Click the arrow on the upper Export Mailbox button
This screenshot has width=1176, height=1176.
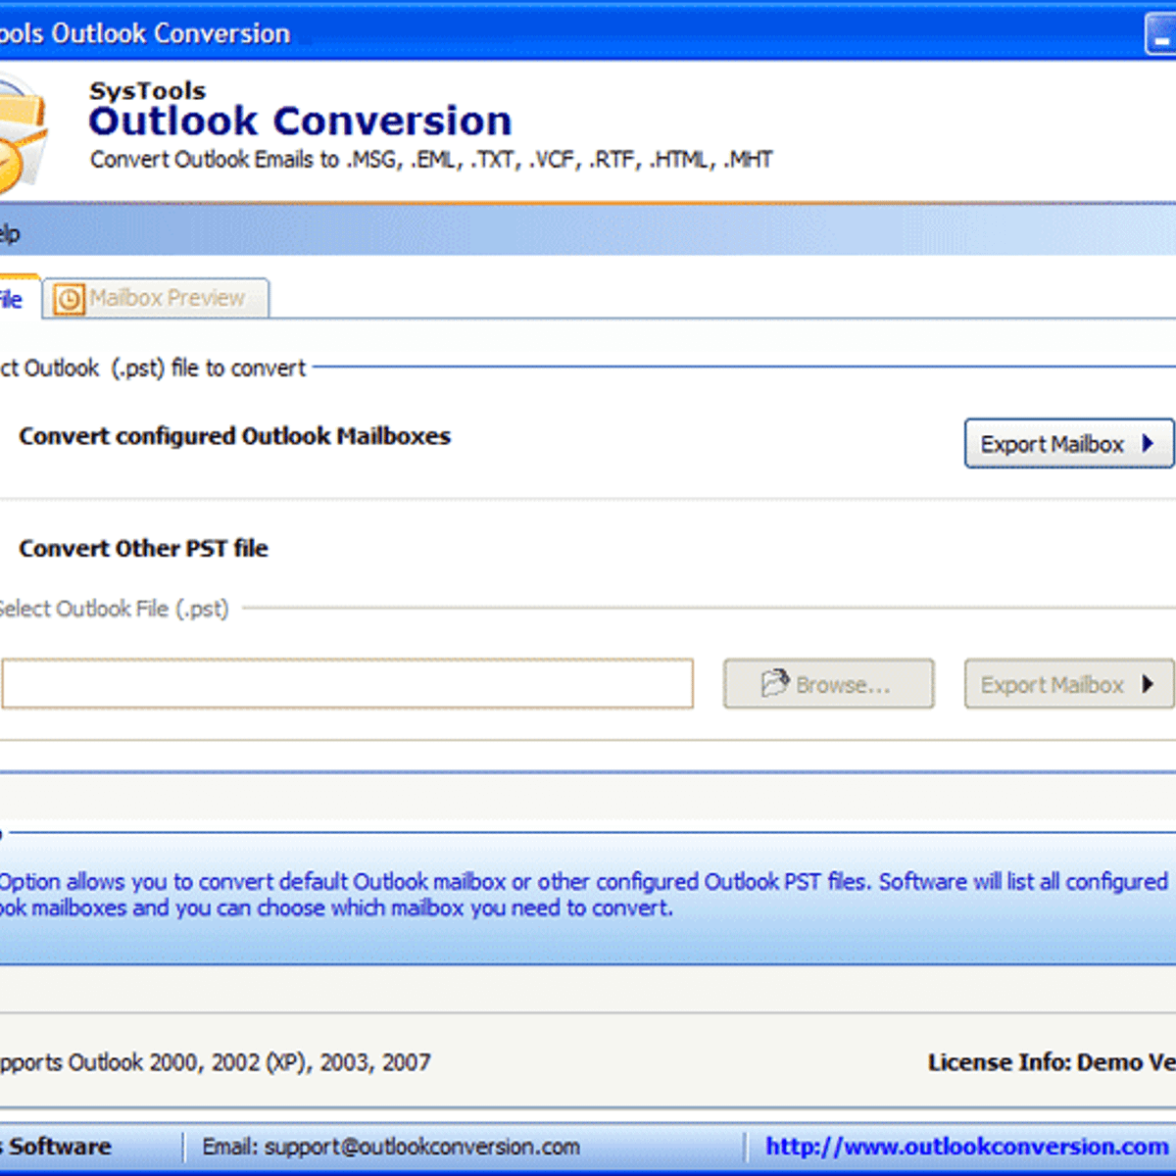(1148, 444)
